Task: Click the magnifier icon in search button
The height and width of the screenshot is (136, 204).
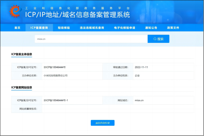Action: coord(155,39)
